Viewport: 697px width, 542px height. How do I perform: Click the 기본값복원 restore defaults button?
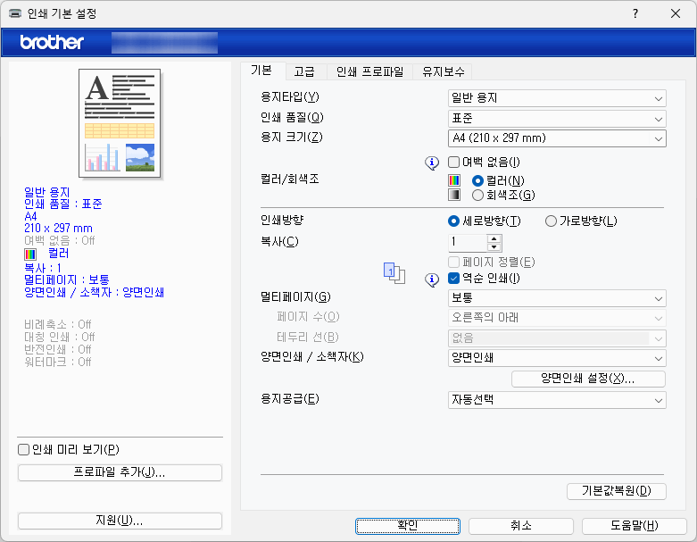coord(616,491)
